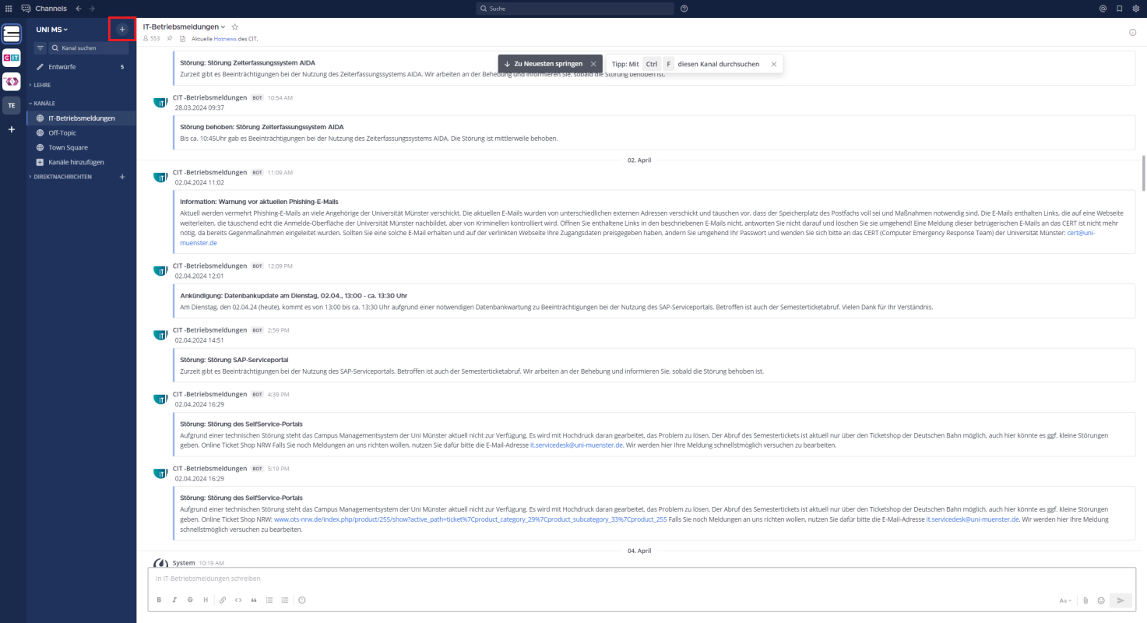This screenshot has width=1147, height=623.
Task: Focus the global Suche search field
Action: pos(575,9)
